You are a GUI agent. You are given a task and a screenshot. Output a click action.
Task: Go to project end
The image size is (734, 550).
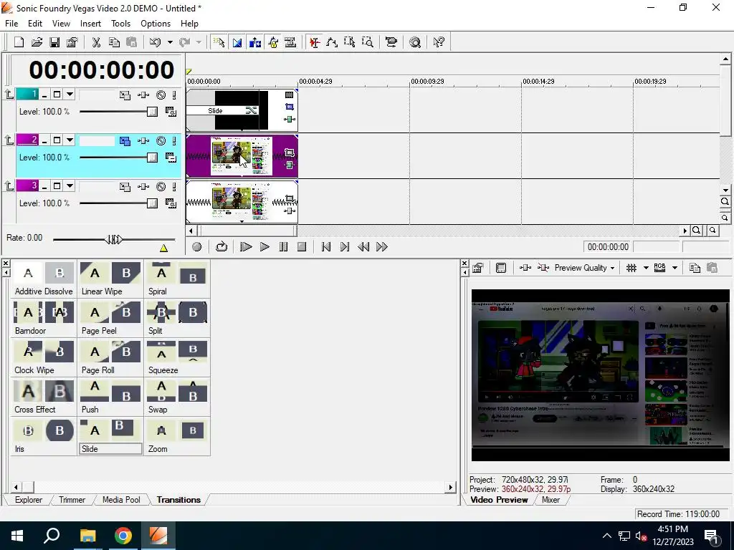345,247
